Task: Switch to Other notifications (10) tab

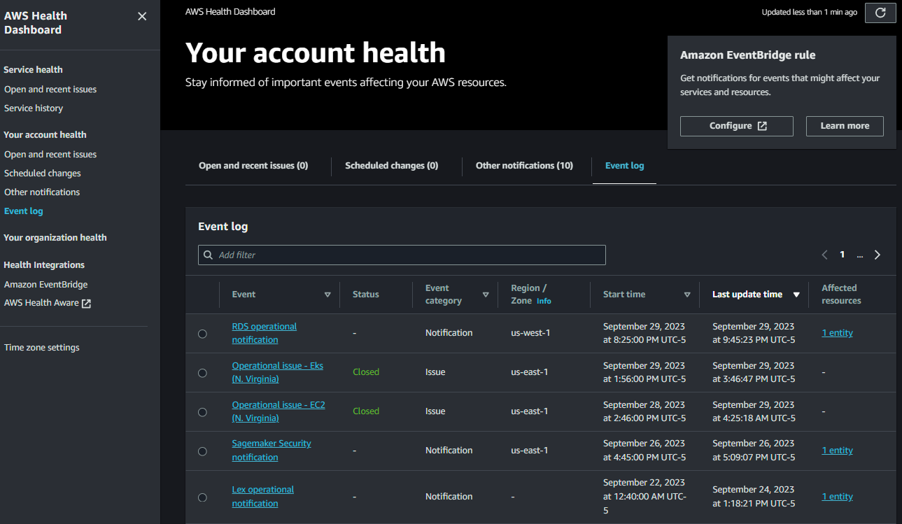Action: point(524,166)
